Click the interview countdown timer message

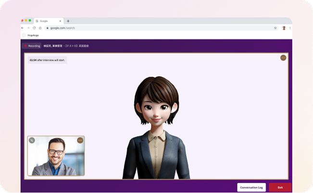[x=47, y=60]
